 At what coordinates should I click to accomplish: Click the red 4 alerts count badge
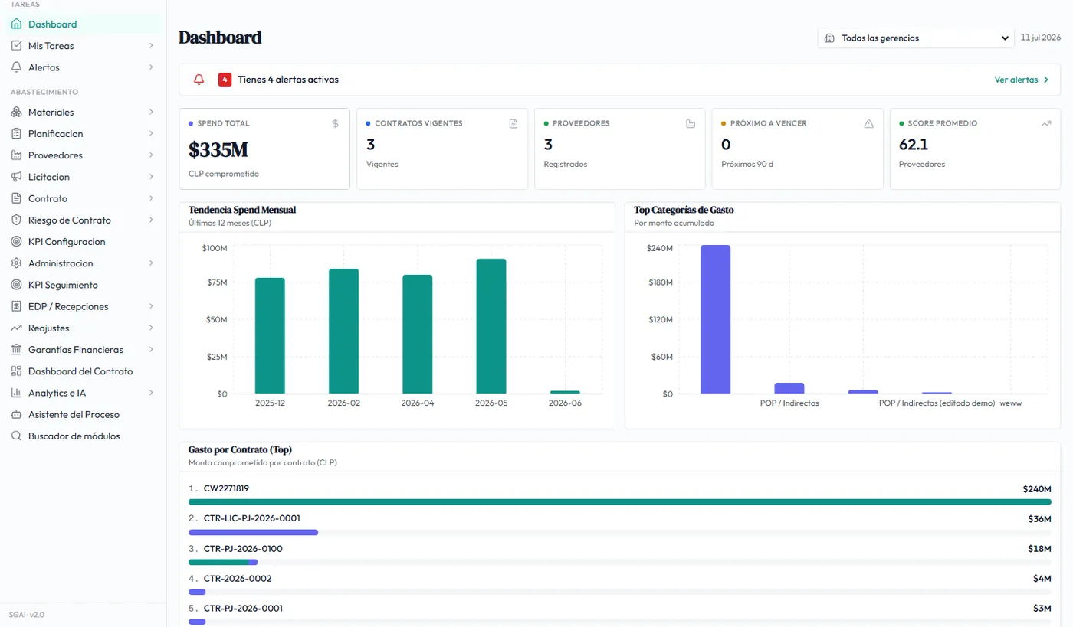[x=225, y=80]
